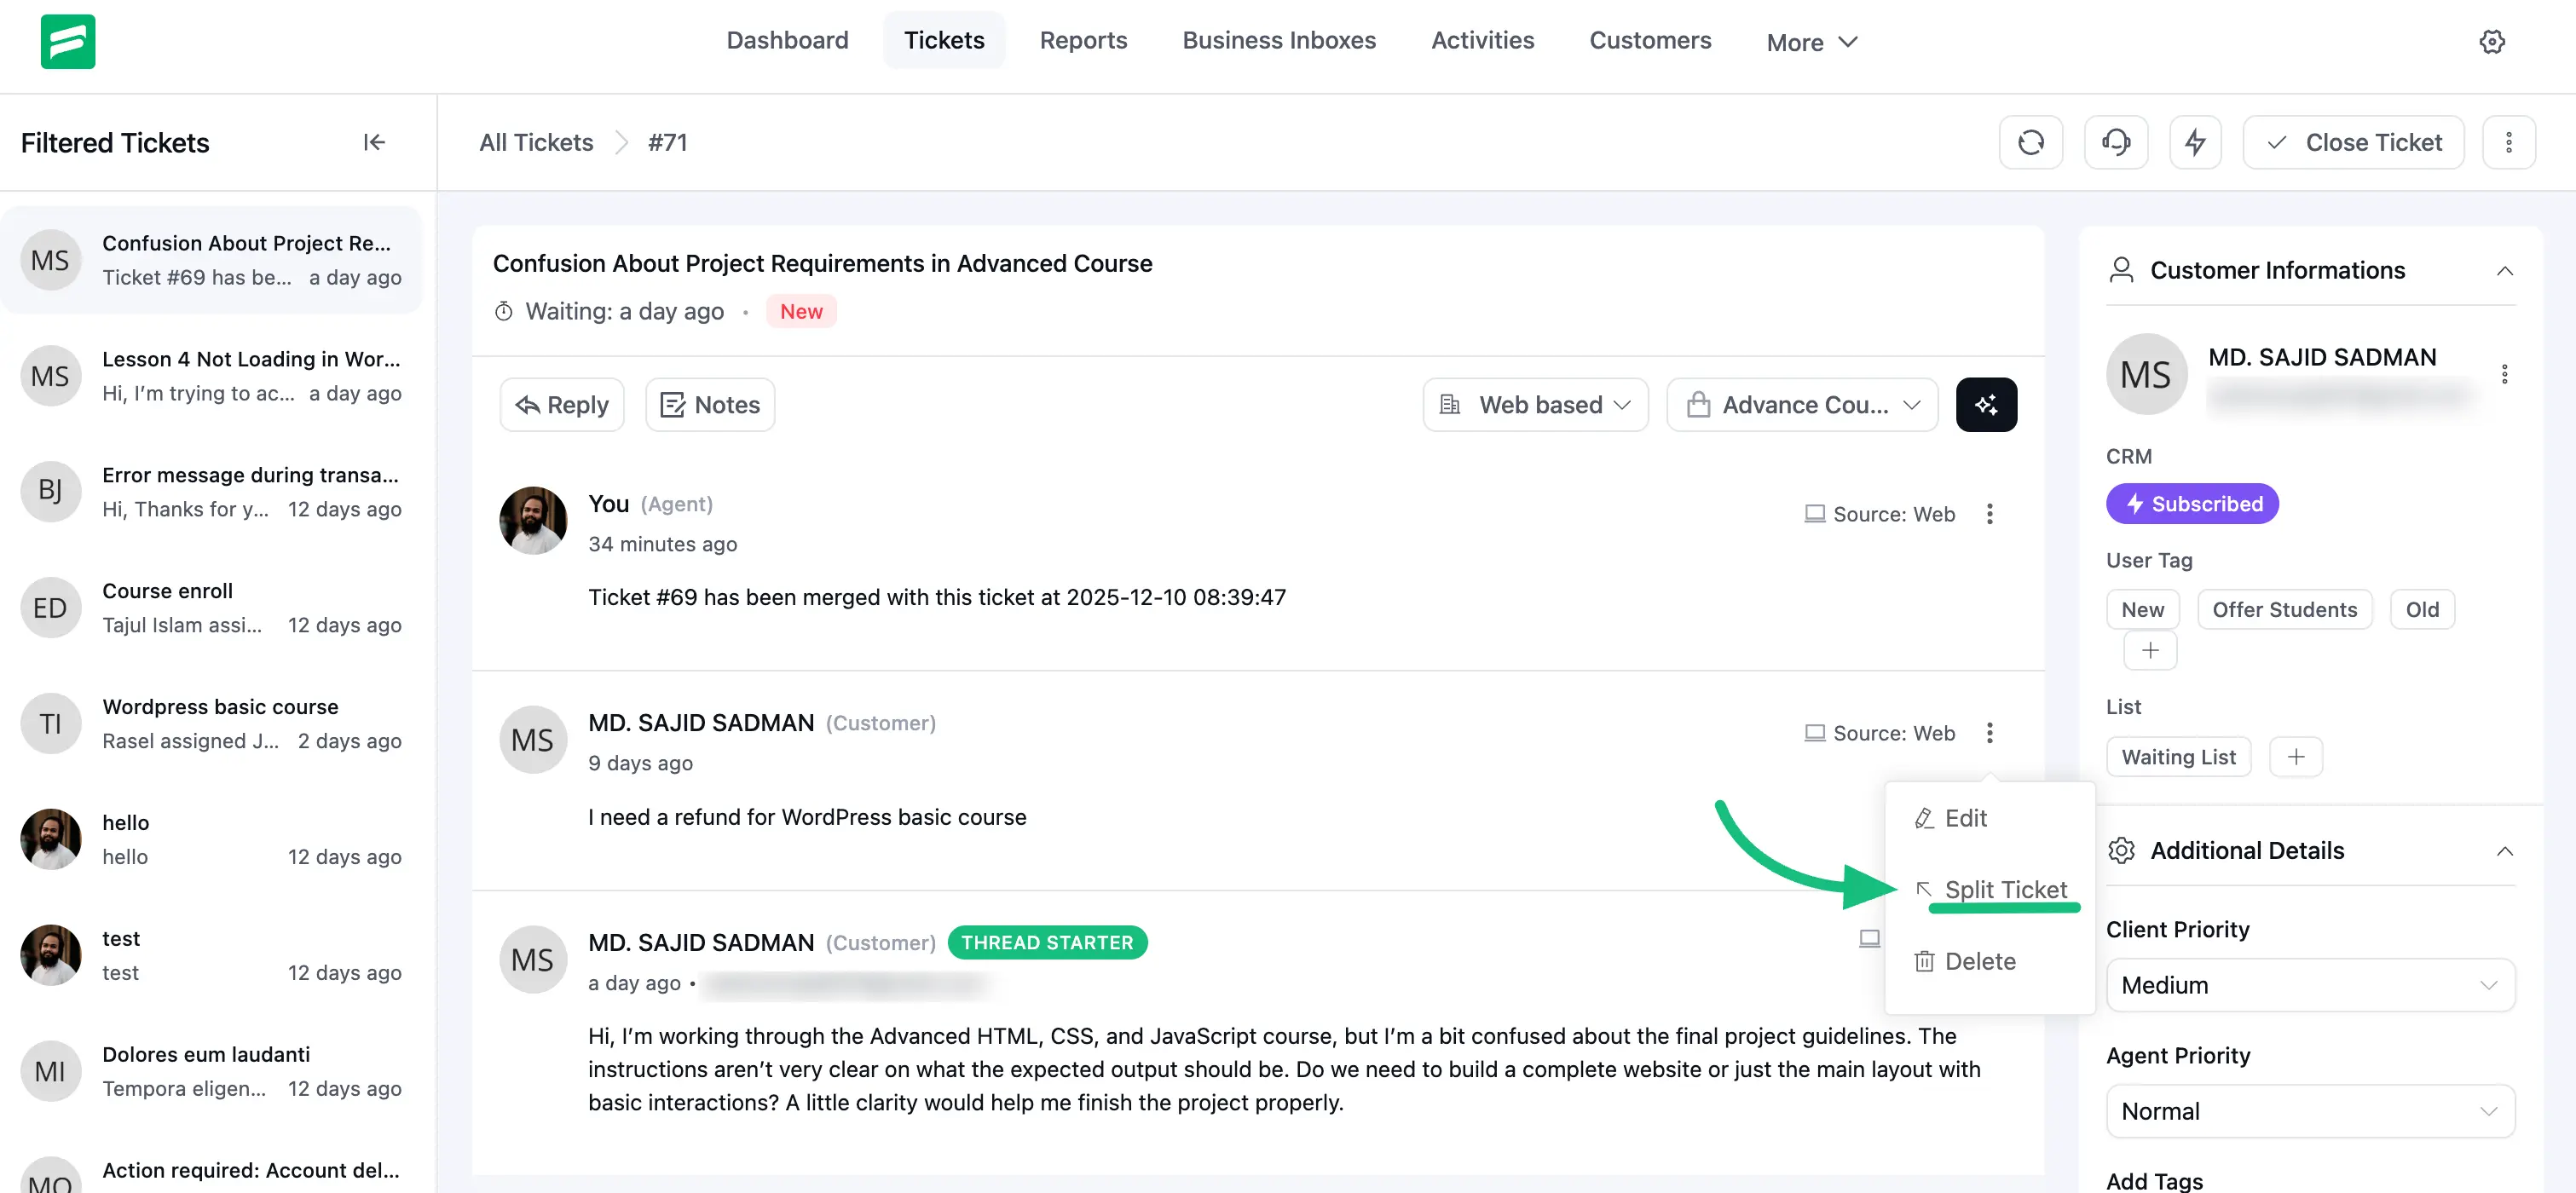Open the Web based source dropdown
This screenshot has width=2576, height=1193.
pyautogui.click(x=1535, y=404)
